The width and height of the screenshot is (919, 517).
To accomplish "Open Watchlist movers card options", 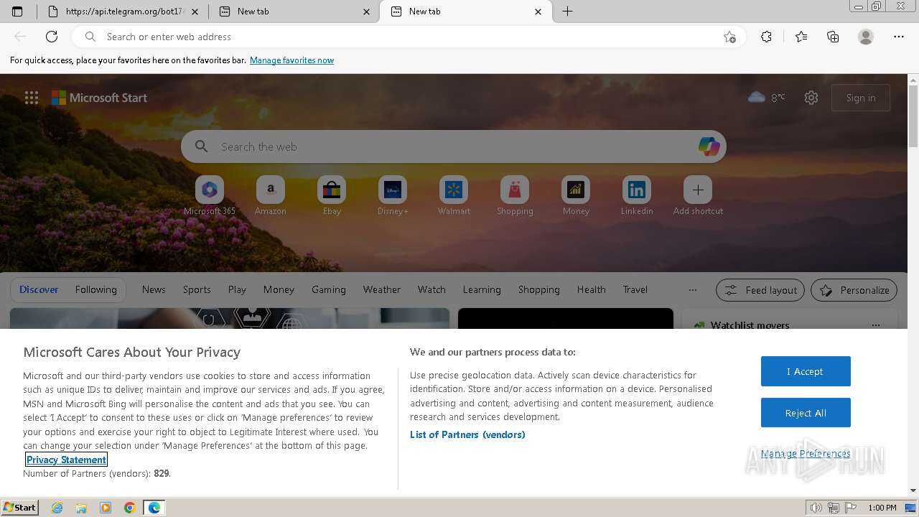I will (875, 325).
